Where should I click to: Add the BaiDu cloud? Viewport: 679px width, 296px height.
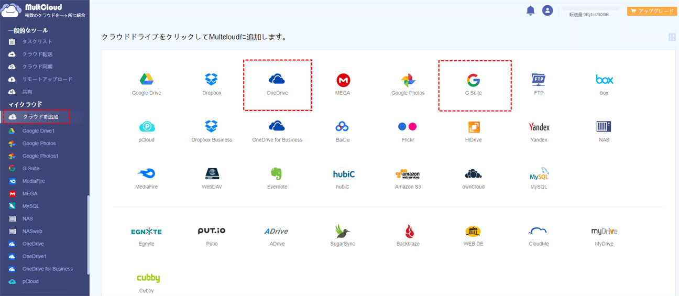click(x=343, y=131)
